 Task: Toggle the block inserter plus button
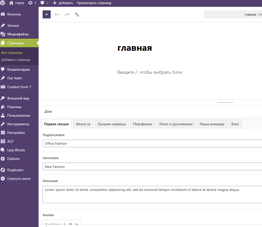pos(47,14)
